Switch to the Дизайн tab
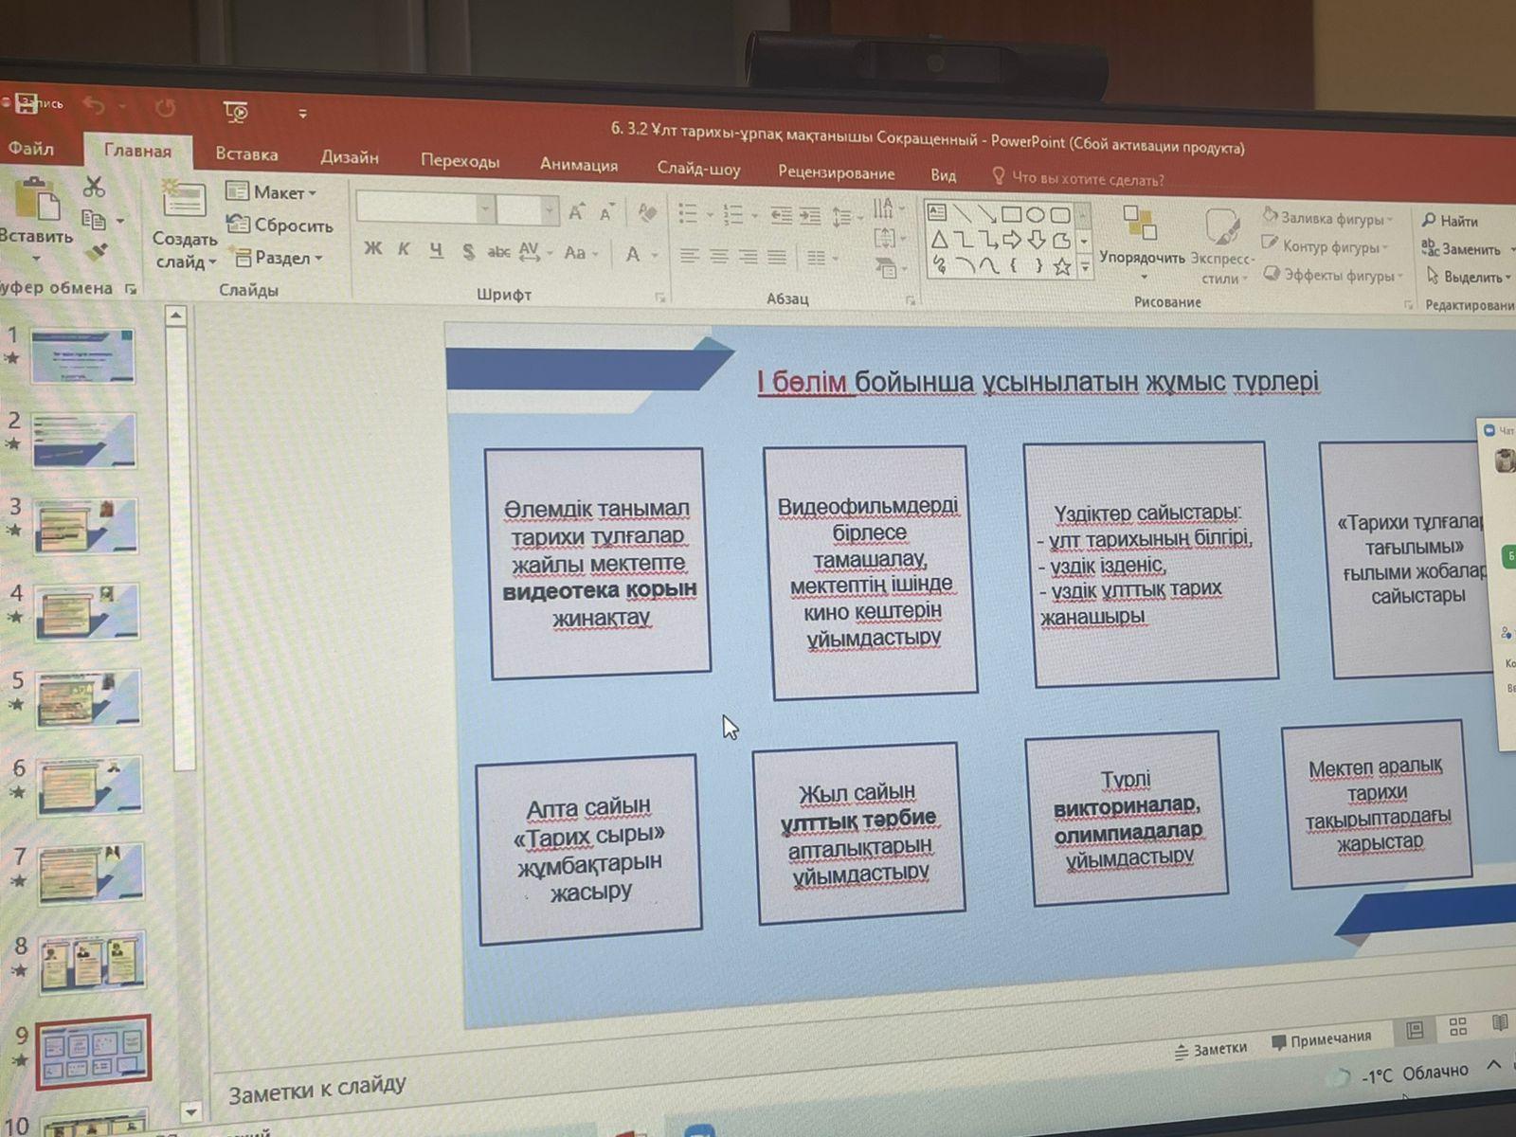This screenshot has width=1516, height=1137. pyautogui.click(x=349, y=157)
